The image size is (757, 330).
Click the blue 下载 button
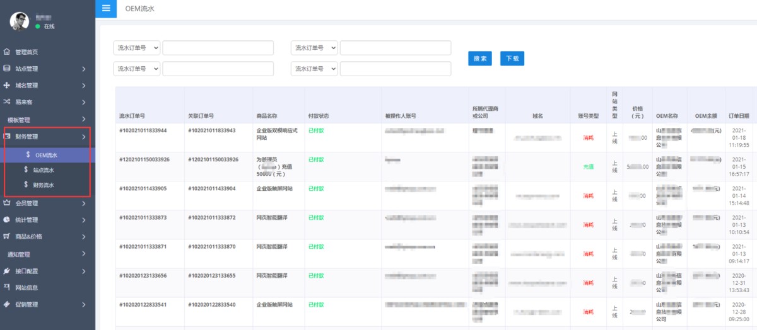[512, 59]
